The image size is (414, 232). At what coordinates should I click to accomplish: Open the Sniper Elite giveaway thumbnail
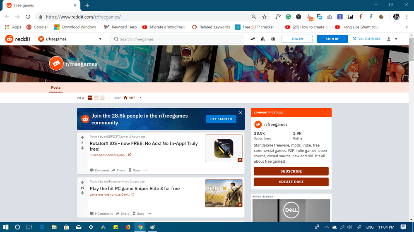[x=224, y=193]
